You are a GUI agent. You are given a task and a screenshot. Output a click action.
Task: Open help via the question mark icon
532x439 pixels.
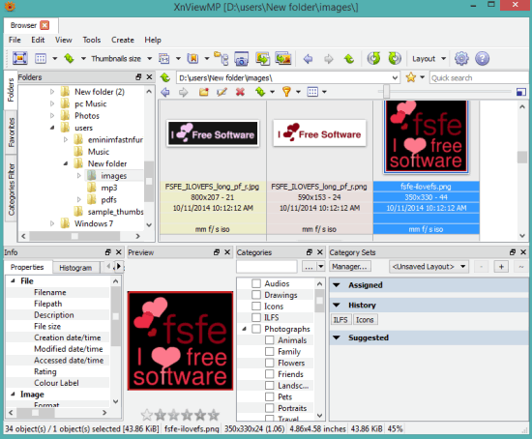[482, 58]
